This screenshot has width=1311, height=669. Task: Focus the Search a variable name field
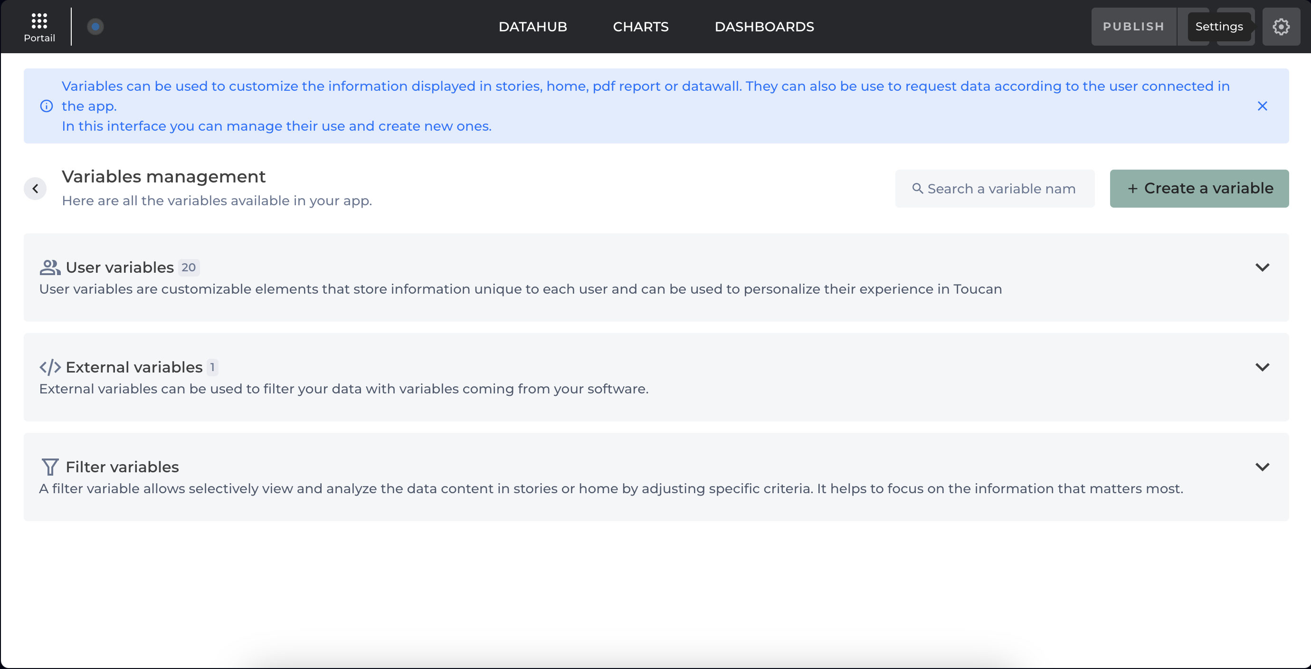[1001, 189]
